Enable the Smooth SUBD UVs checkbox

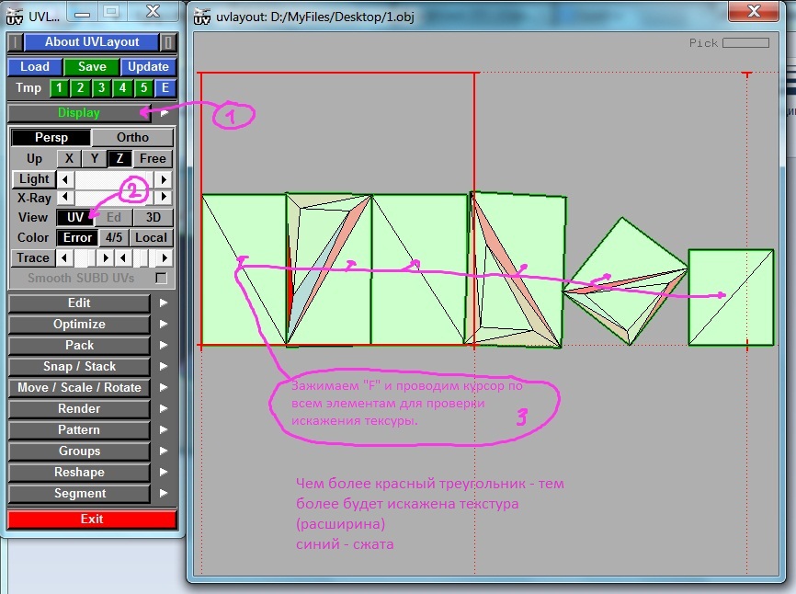[x=162, y=278]
